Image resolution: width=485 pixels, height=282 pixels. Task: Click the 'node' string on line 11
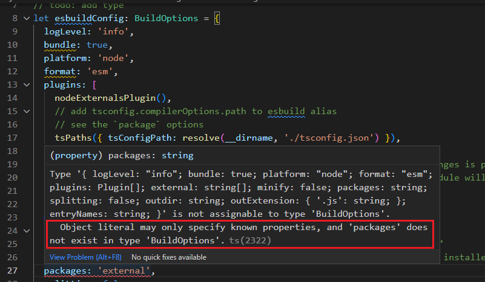pyautogui.click(x=113, y=59)
